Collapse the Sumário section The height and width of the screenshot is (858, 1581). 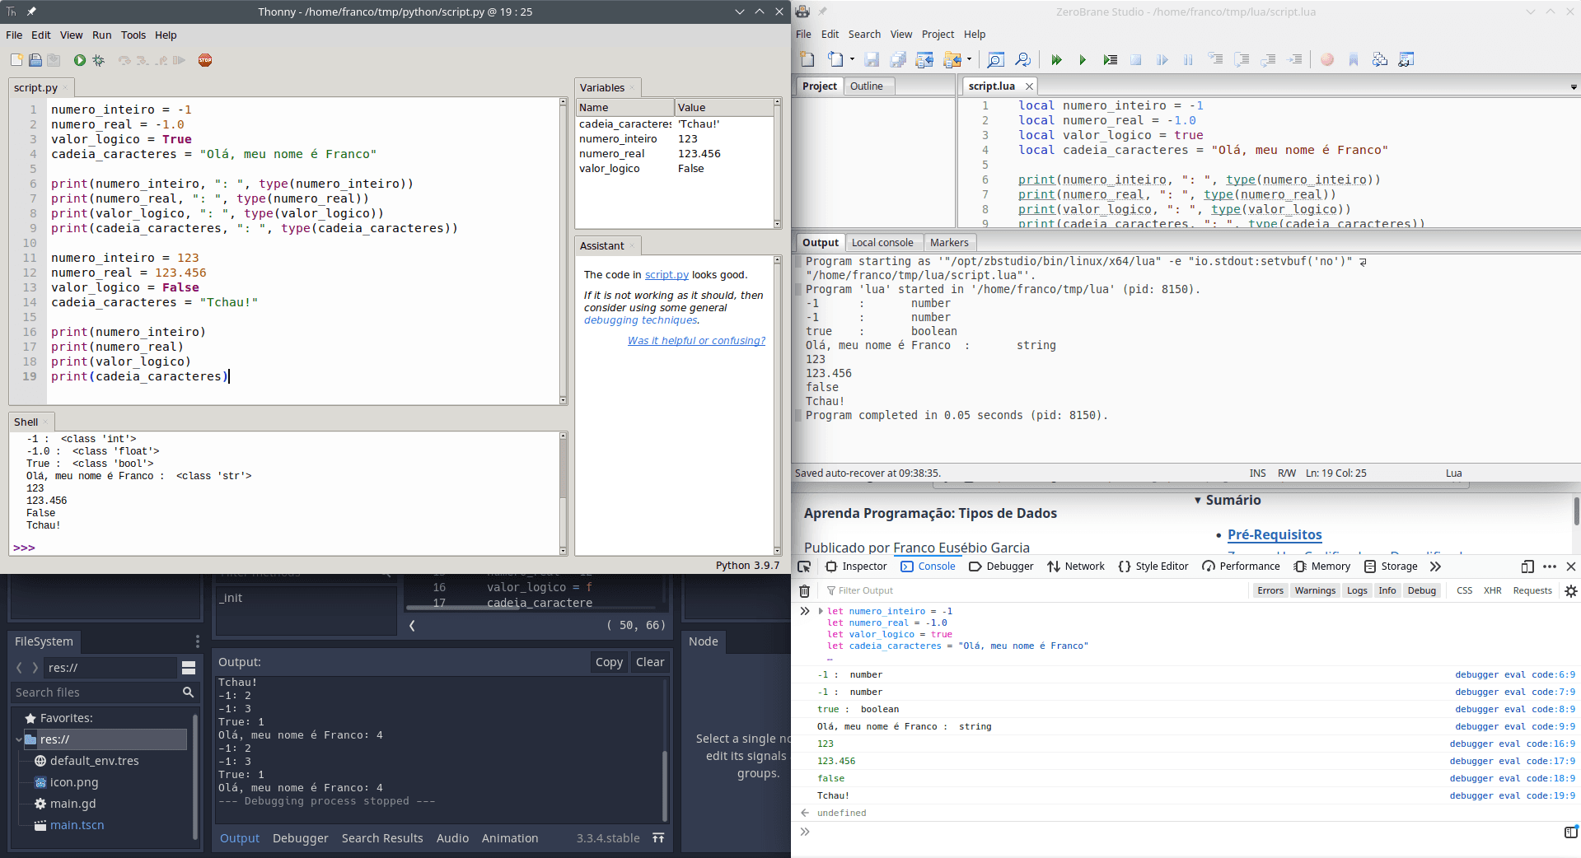coord(1199,500)
